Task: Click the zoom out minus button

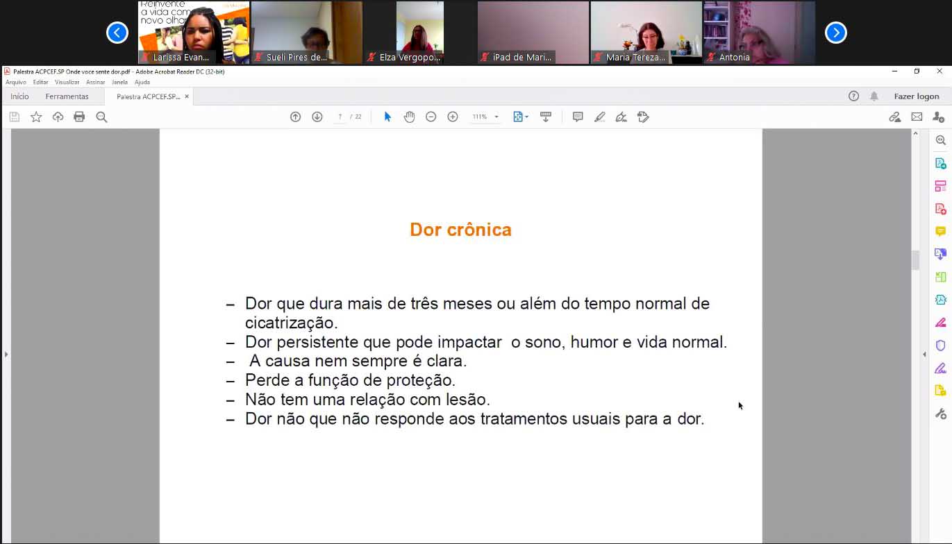Action: [x=431, y=117]
